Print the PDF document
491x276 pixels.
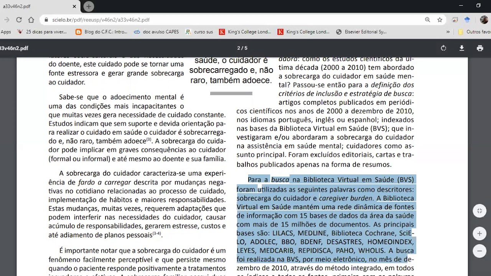(480, 48)
